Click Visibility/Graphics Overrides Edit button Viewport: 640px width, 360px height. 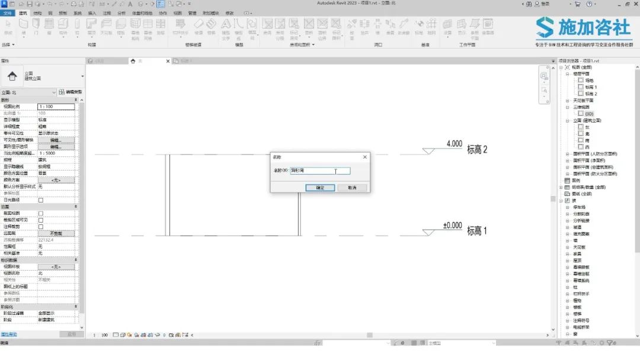click(x=56, y=140)
